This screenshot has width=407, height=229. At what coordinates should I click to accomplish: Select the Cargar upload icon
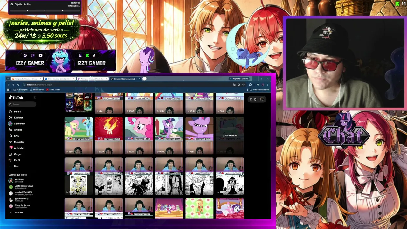pos(10,154)
